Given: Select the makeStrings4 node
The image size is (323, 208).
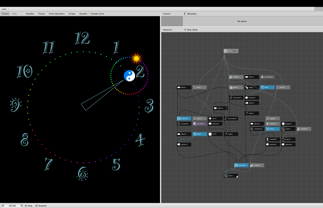Looking at the screenshot, I should point(267,77).
